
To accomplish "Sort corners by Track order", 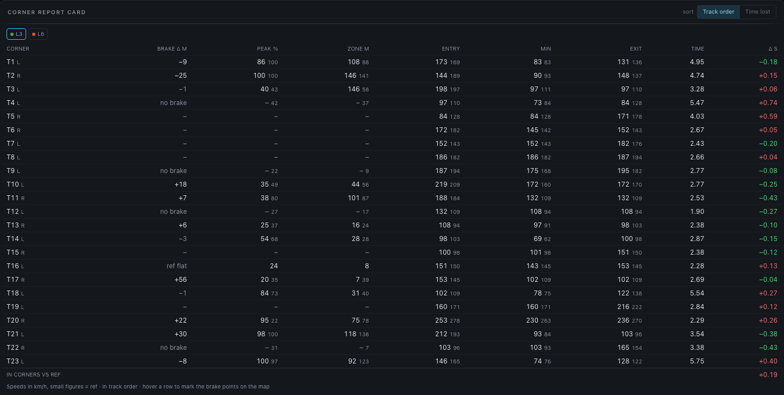I will pos(718,12).
